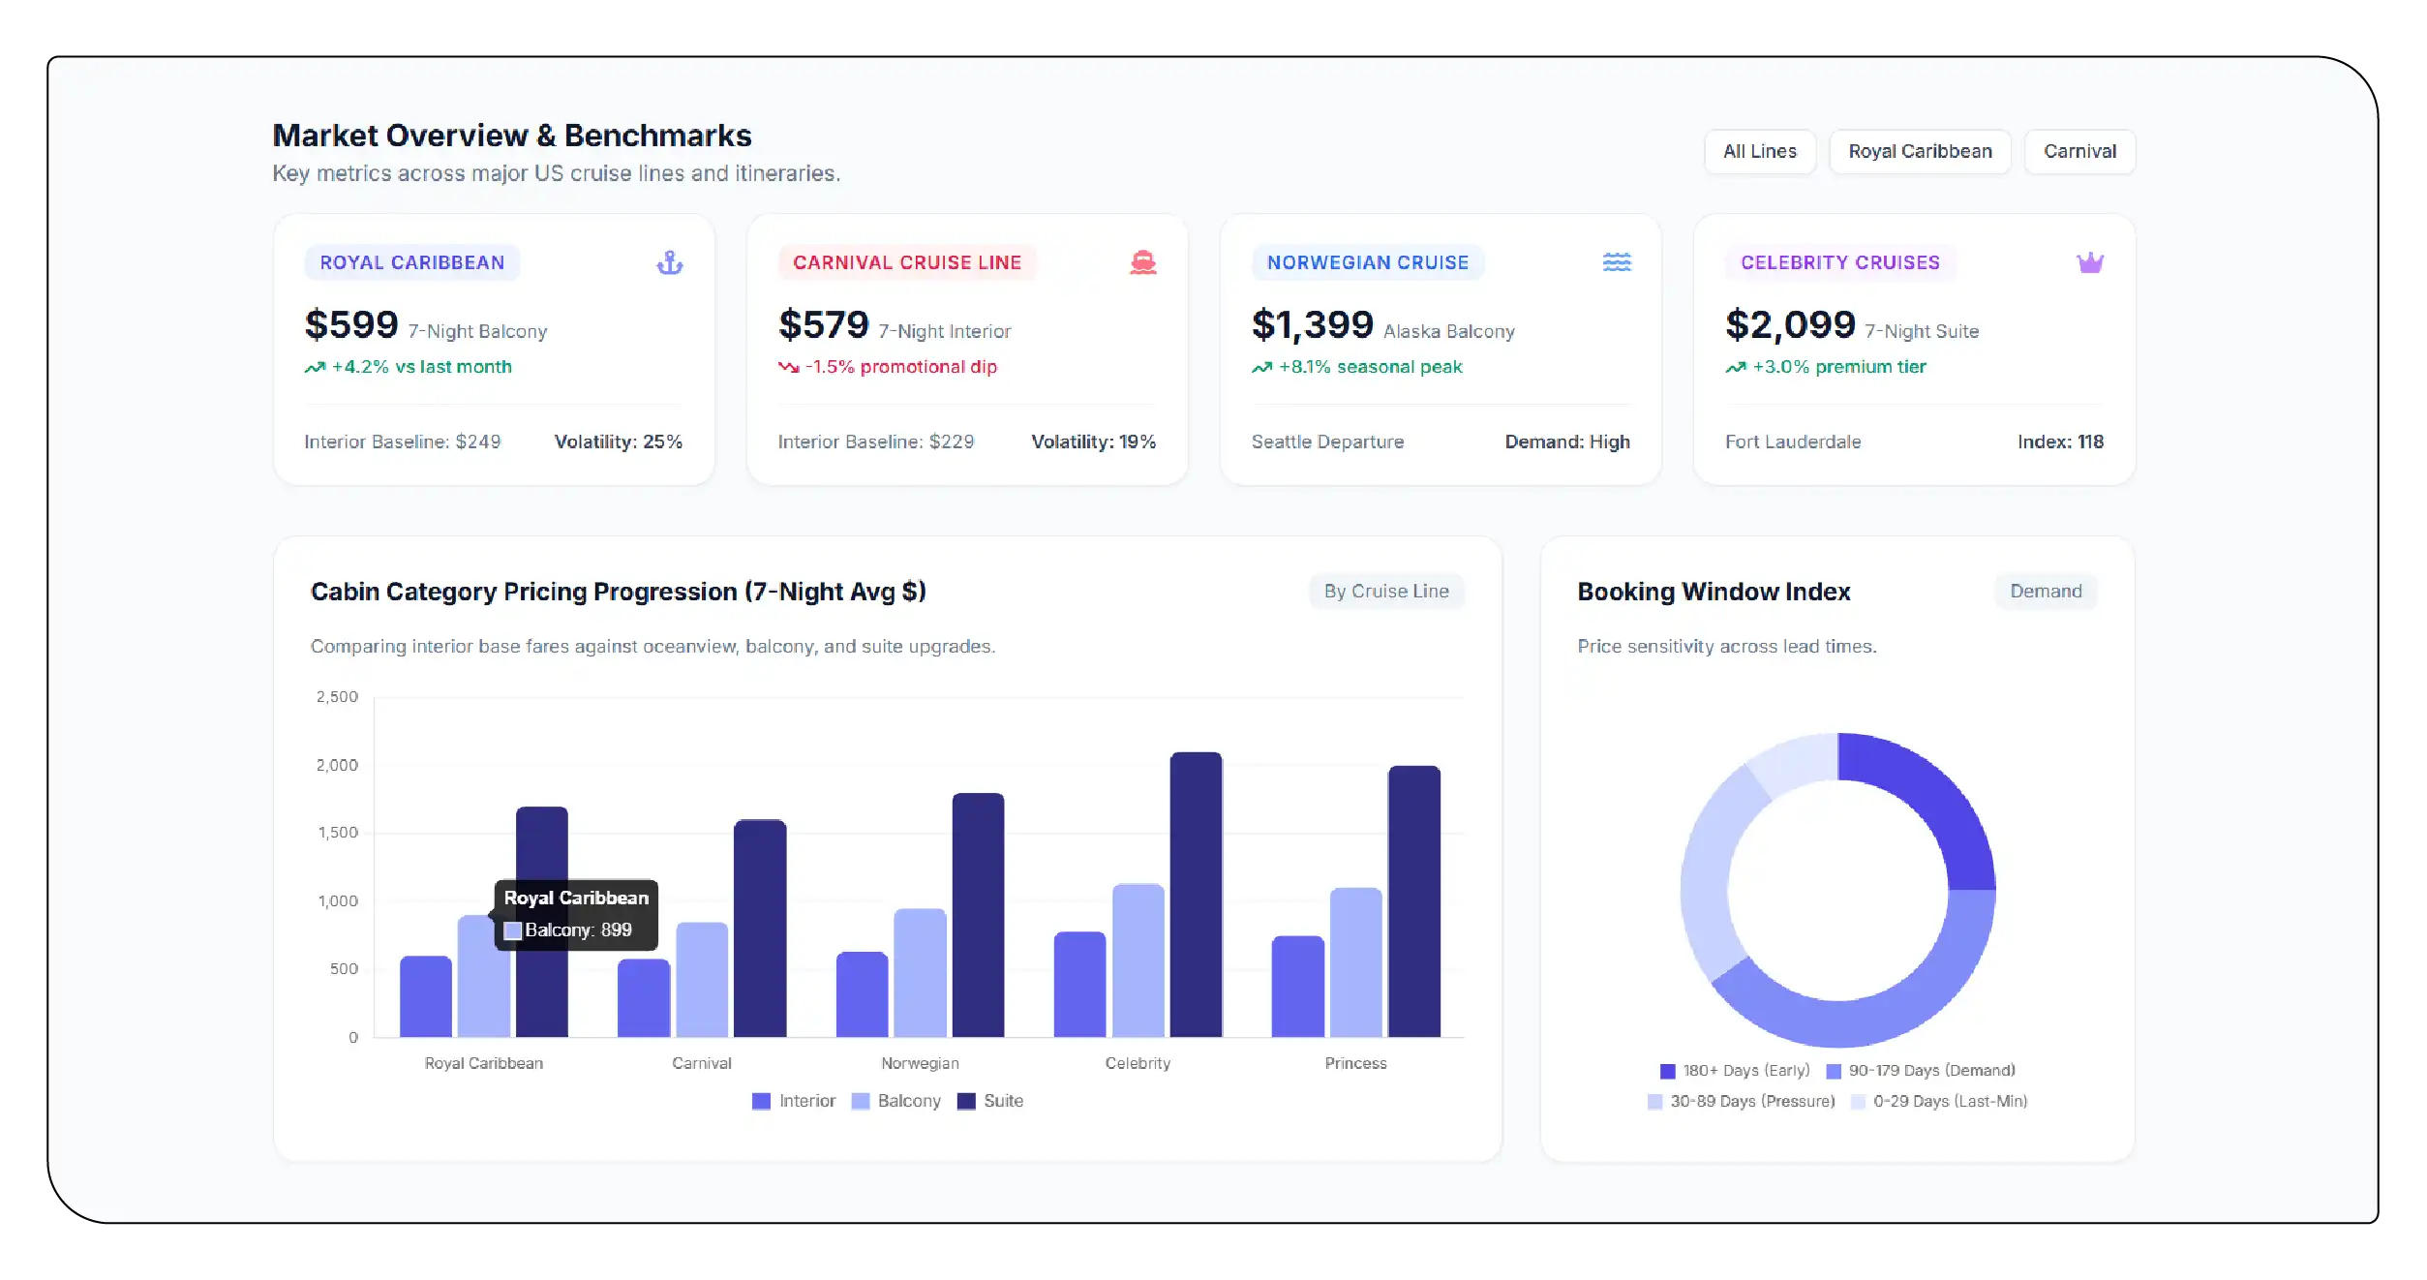Click the Princess Interior bar
The height and width of the screenshot is (1280, 2427).
(1297, 987)
